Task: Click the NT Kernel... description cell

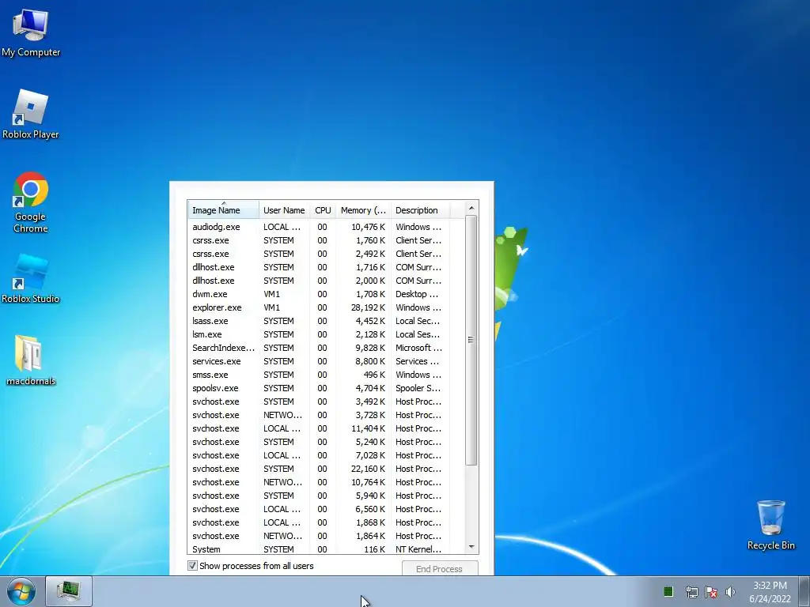Action: (x=418, y=549)
